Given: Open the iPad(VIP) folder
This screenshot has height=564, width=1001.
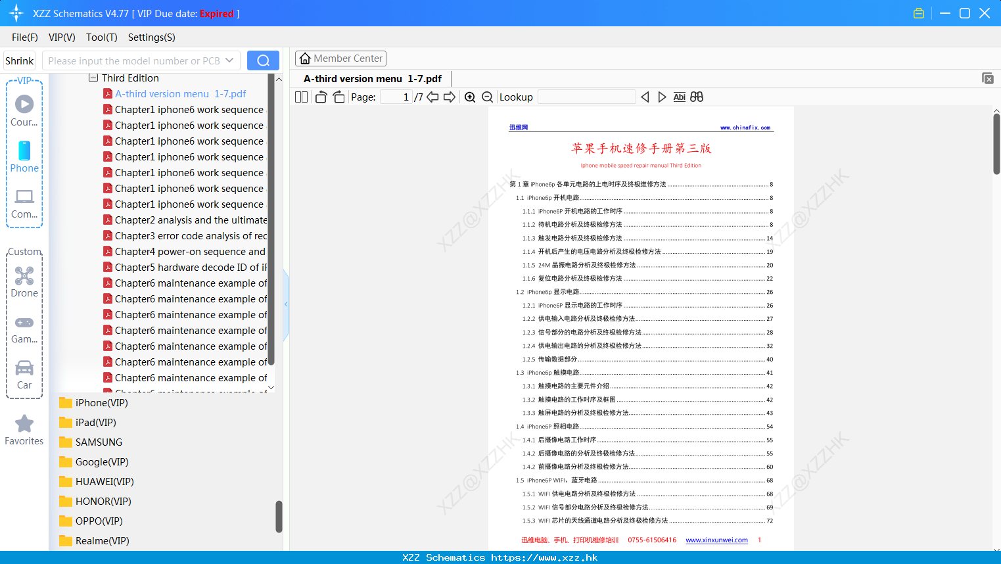Looking at the screenshot, I should [87, 423].
